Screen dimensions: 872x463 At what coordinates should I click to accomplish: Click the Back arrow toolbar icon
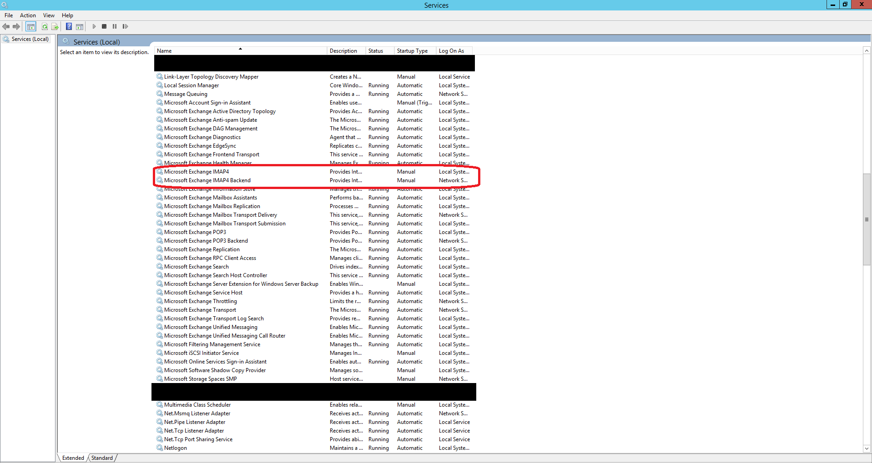click(x=6, y=27)
